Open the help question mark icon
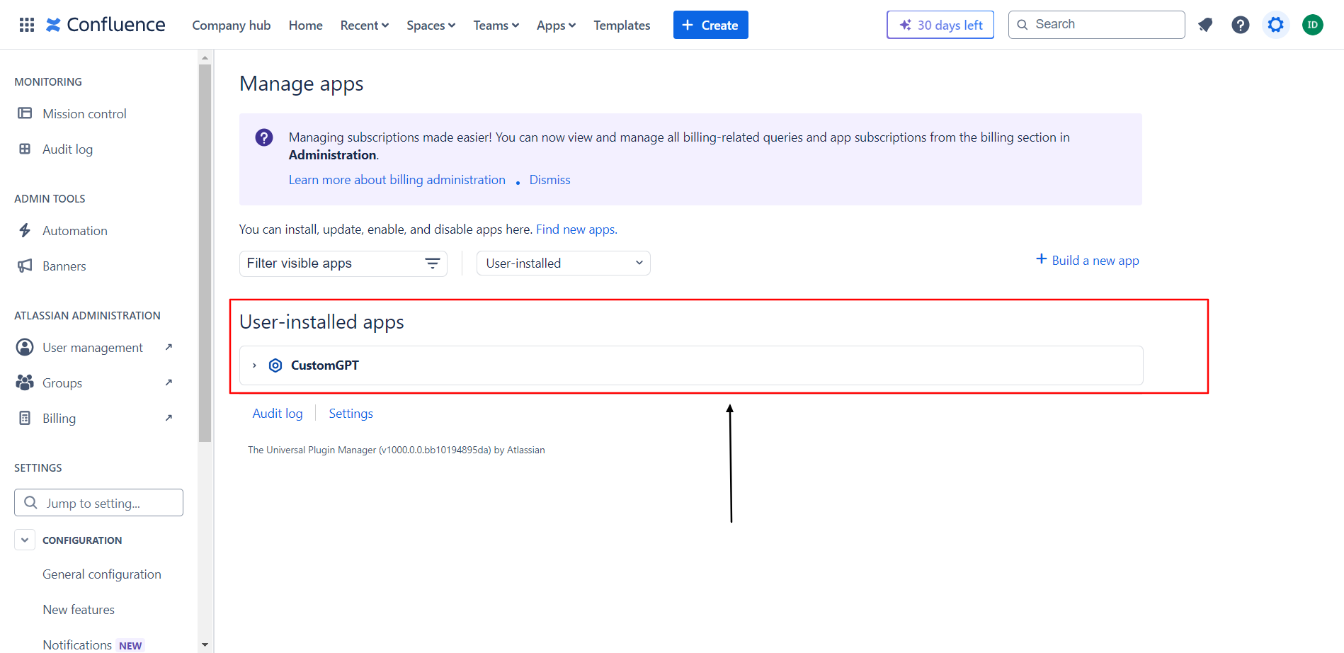 pos(1241,25)
